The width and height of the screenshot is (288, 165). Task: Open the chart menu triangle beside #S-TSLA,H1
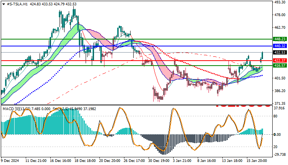click(4, 4)
